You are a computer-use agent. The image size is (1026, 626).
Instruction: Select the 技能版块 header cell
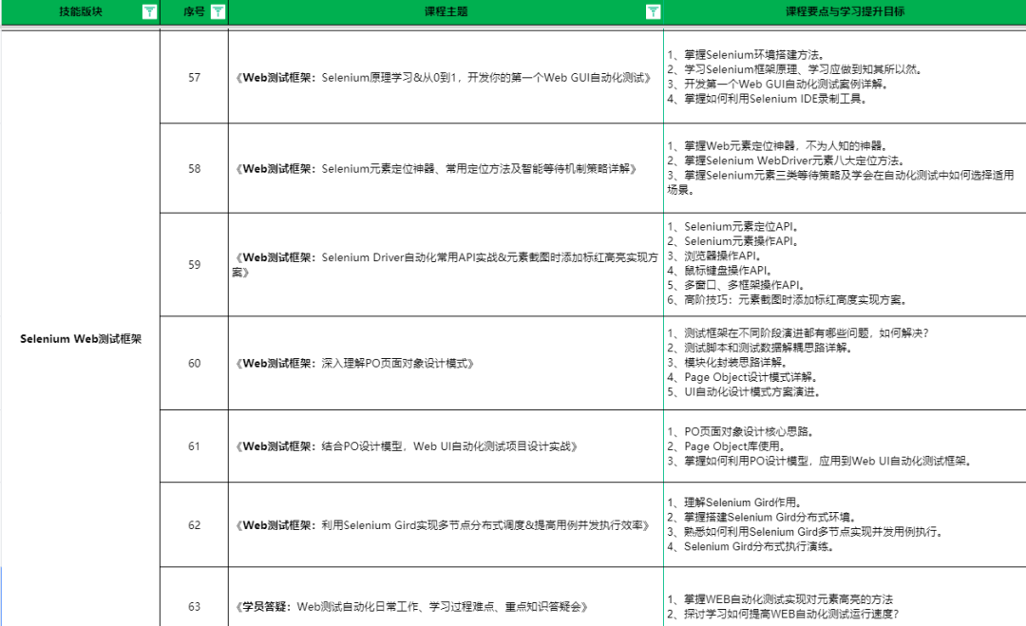pyautogui.click(x=81, y=11)
